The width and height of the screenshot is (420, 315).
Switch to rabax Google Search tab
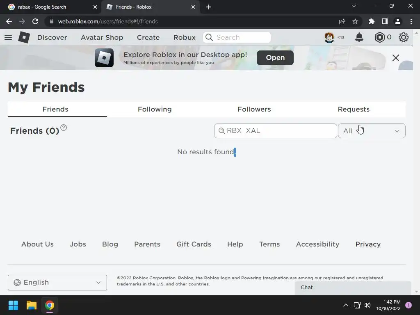pyautogui.click(x=50, y=7)
